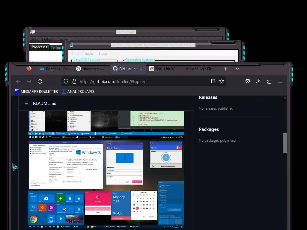The width and height of the screenshot is (307, 230).
Task: Open a new tab with the plus button
Action: [225, 69]
